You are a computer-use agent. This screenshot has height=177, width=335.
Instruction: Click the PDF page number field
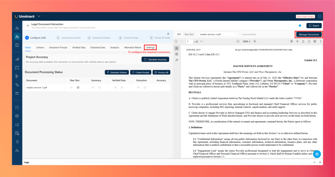(x=189, y=41)
